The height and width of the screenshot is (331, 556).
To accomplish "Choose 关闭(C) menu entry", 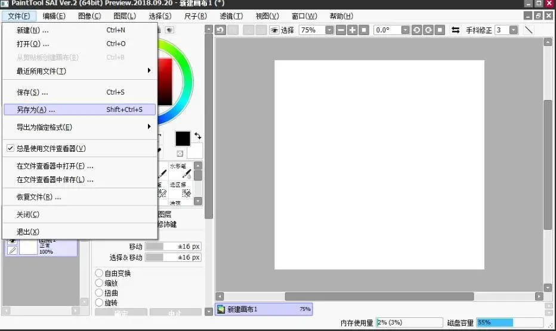I will 80,214.
